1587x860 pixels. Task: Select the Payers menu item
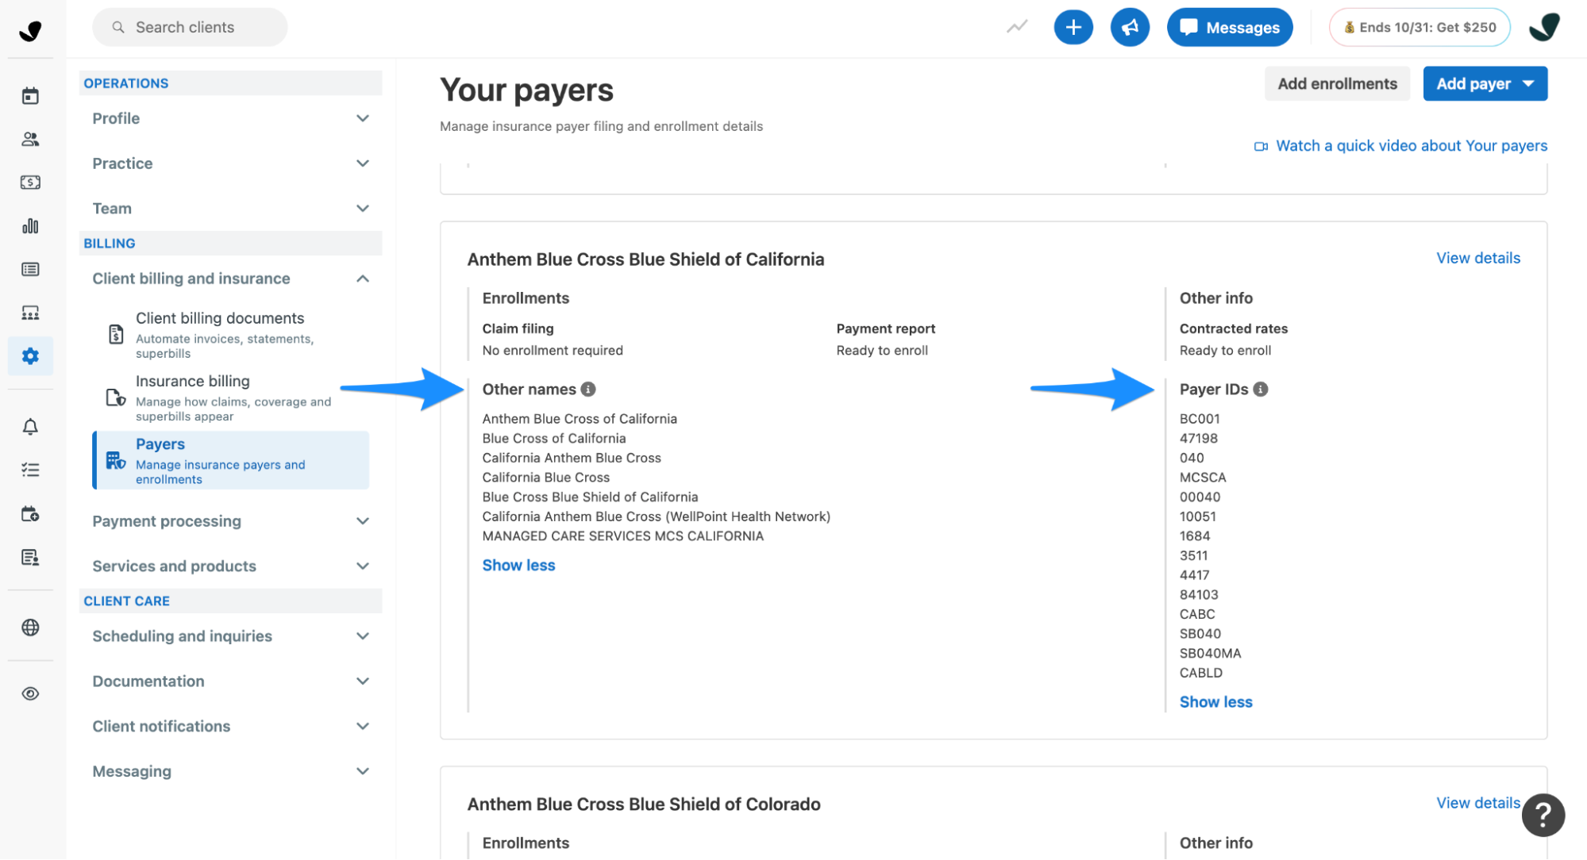pyautogui.click(x=232, y=461)
